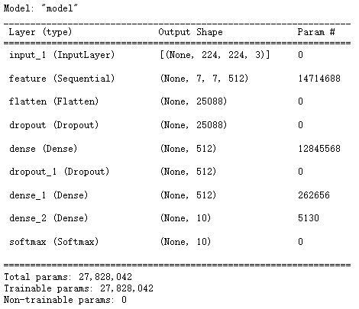Click the 14714688 parameter count
This screenshot has height=309, width=359.
tap(319, 79)
